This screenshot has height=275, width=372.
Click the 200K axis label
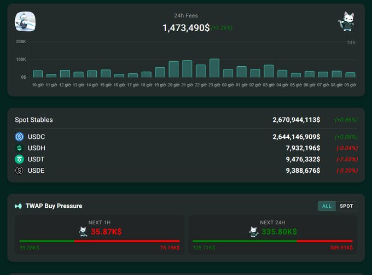point(21,42)
